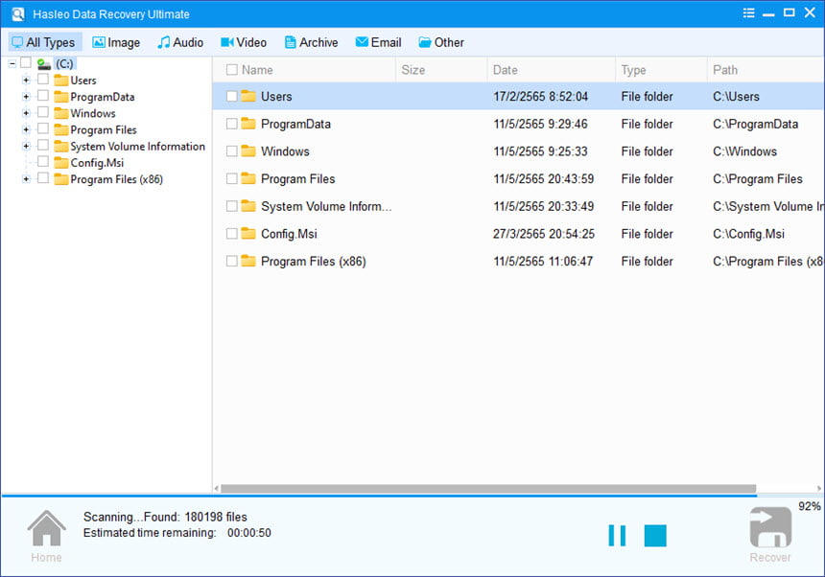
Task: Click estimated time 00:00:50
Action: tap(248, 533)
